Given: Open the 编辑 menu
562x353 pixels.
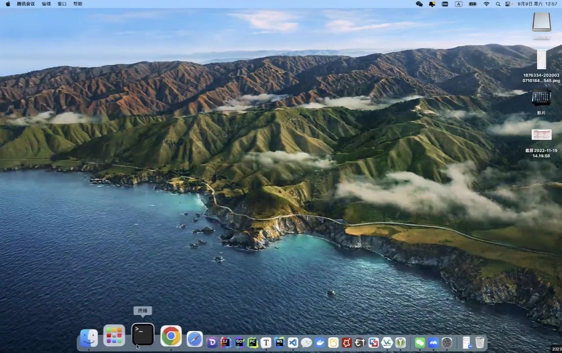Looking at the screenshot, I should click(46, 4).
